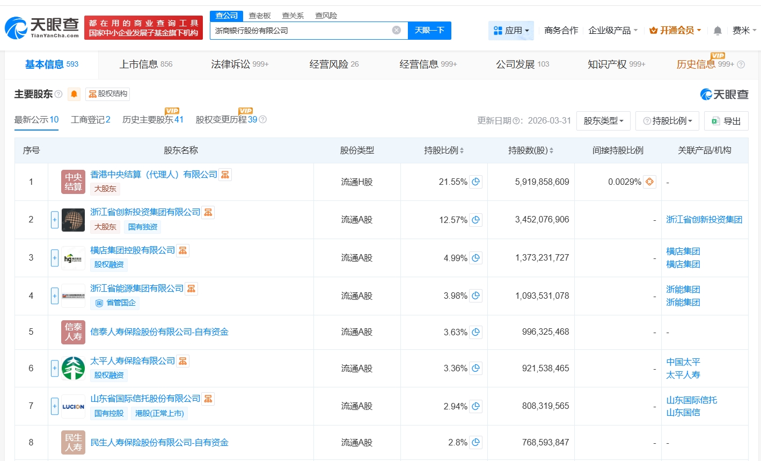The width and height of the screenshot is (761, 461).
Task: Select the 股权变更历程 39 sub-tab
Action: tap(226, 120)
